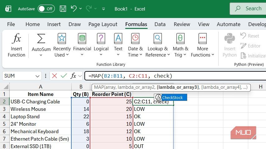Switch to the Home tab
The image size is (266, 149).
click(33, 24)
